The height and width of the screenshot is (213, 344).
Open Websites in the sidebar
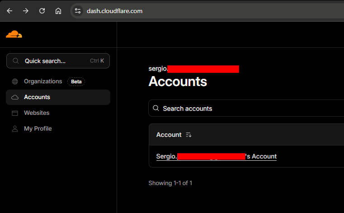37,113
